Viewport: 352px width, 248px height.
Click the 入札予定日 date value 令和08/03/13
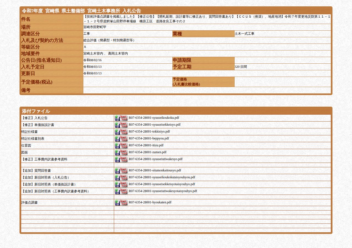[93, 67]
